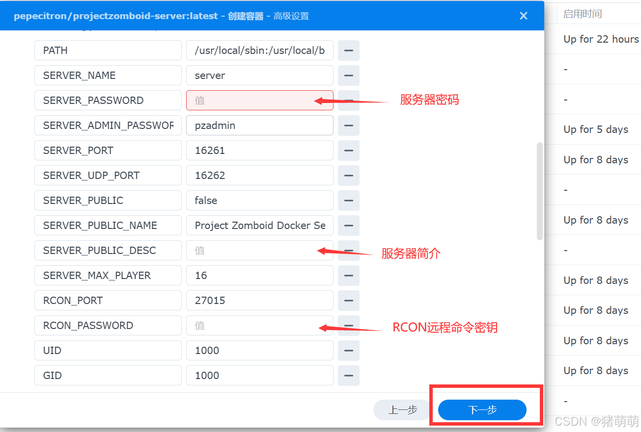
Task: Edit the SERVER_NAME variable name field
Action: click(x=108, y=76)
